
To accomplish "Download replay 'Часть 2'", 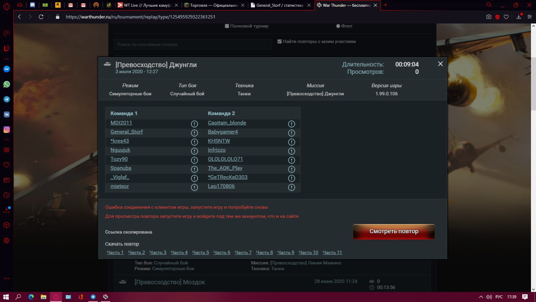I will coord(137,253).
